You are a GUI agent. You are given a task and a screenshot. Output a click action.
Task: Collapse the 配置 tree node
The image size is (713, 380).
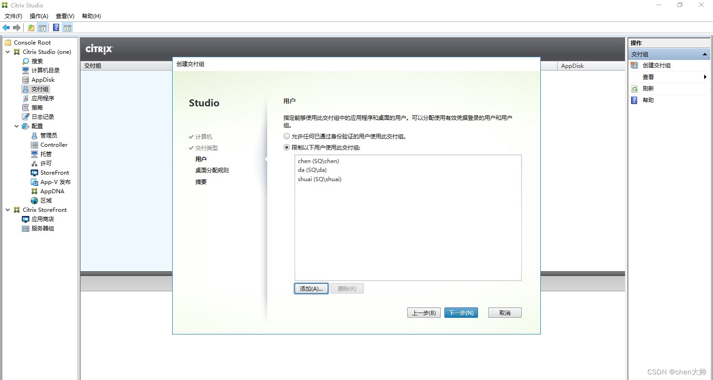[x=17, y=126]
